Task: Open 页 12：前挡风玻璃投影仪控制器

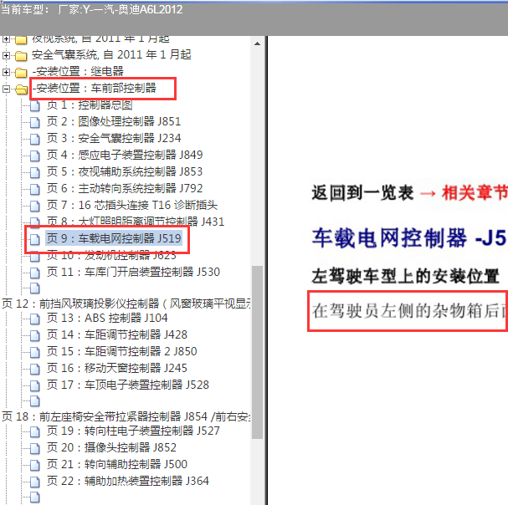Action: (126, 304)
